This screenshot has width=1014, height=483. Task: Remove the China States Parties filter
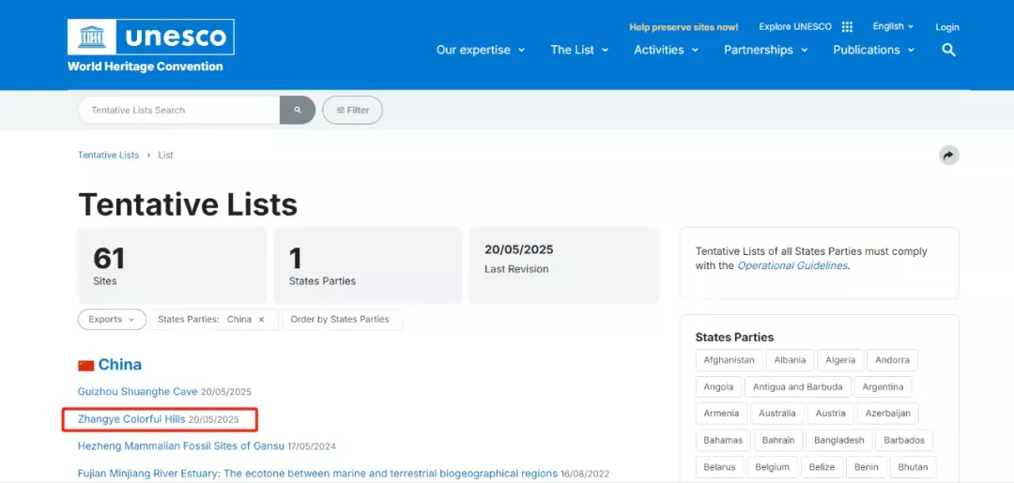[x=261, y=320]
